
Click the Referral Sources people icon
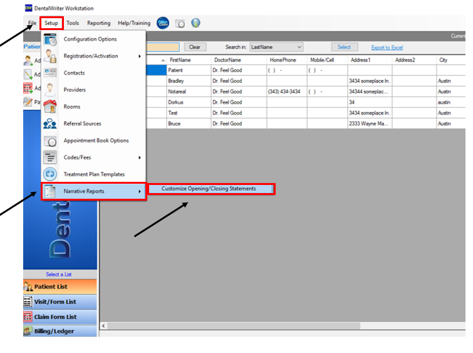50,124
